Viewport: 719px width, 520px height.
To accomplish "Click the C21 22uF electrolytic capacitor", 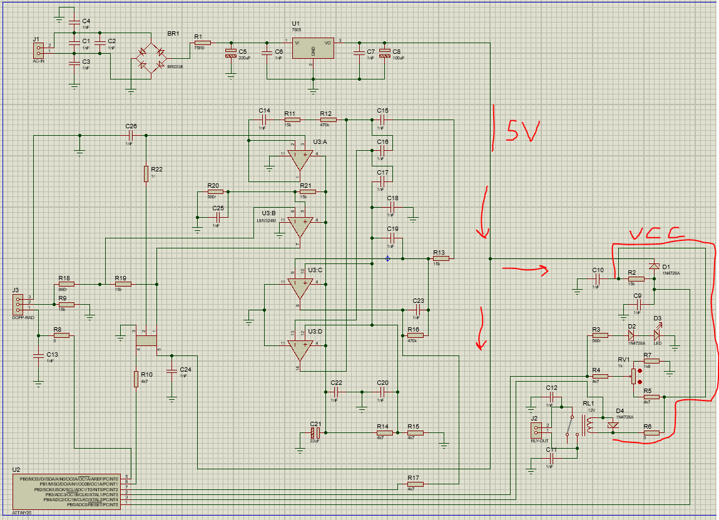I will (x=316, y=432).
